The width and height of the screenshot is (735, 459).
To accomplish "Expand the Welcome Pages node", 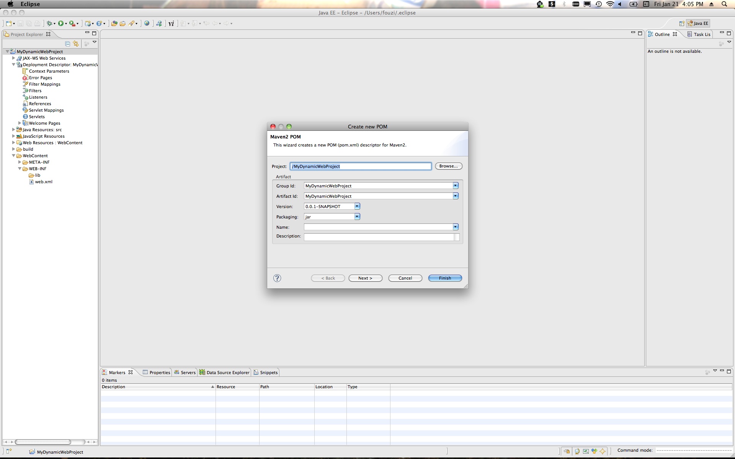I will coord(20,123).
